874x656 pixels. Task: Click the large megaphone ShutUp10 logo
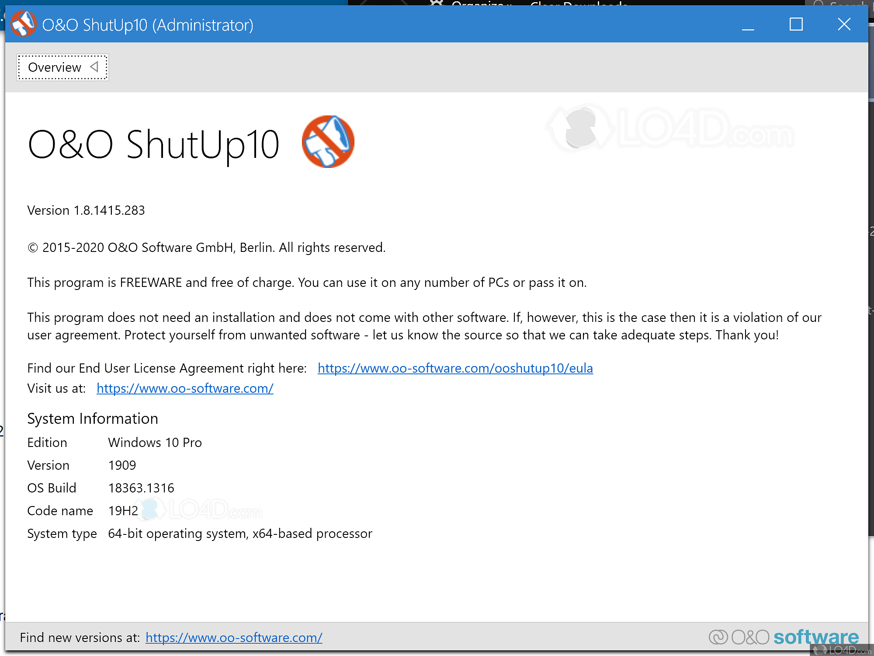coord(329,141)
